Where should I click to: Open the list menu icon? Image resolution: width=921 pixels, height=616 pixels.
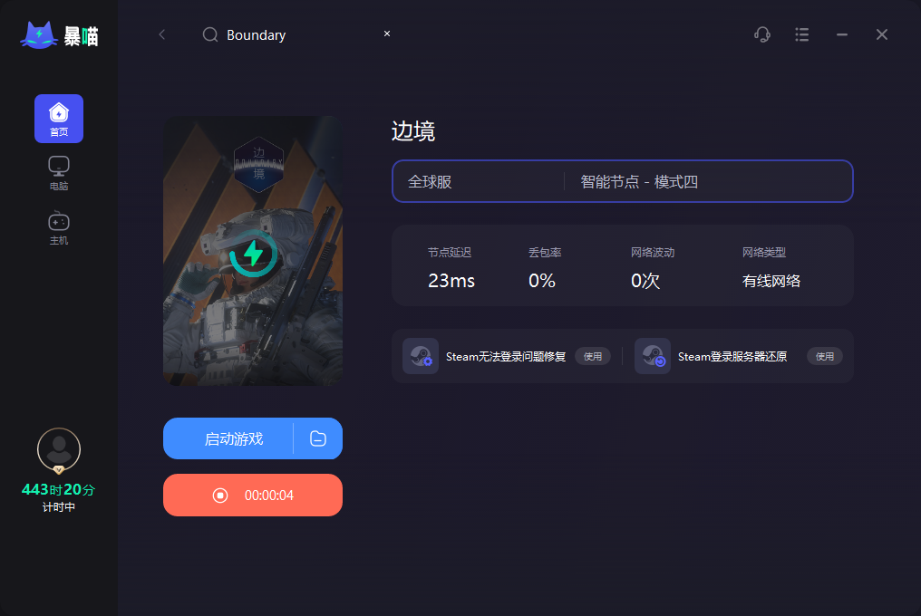[x=801, y=34]
